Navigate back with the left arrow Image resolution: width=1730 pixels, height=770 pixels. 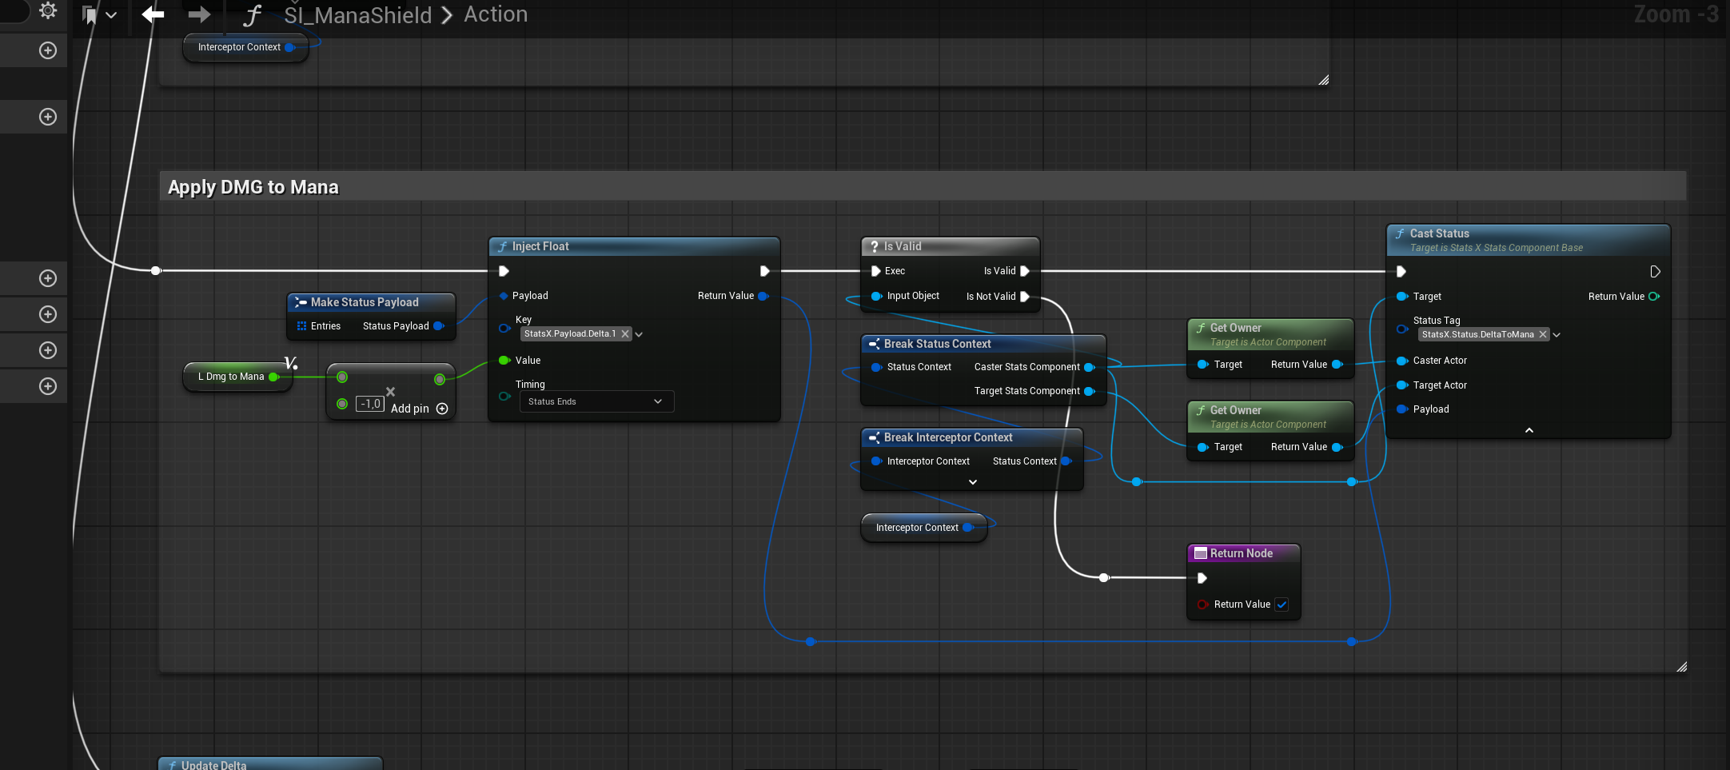[152, 14]
